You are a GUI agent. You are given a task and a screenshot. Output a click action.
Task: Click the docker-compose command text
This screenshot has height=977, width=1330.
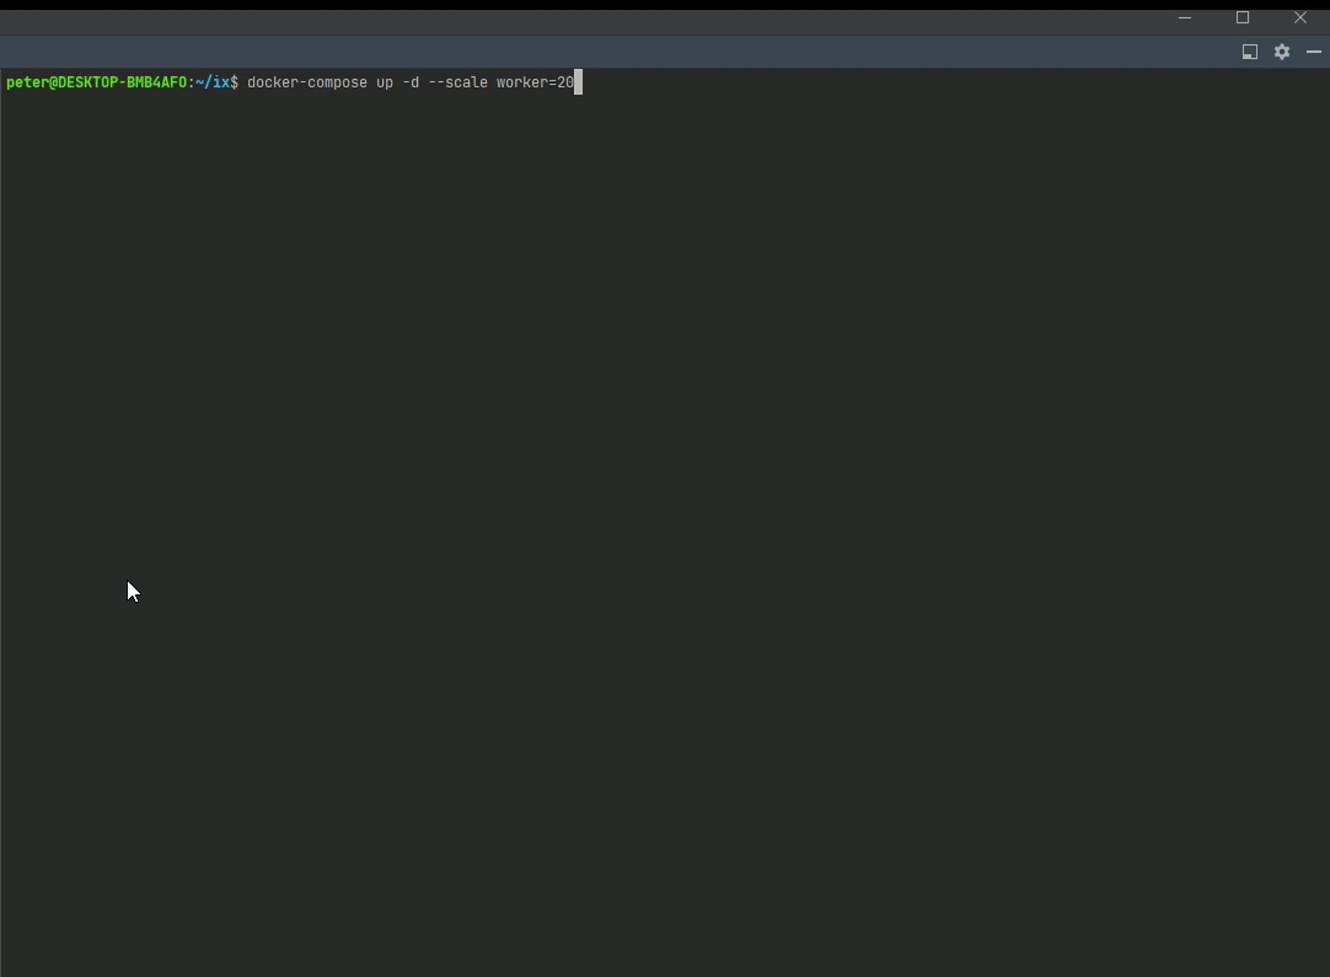tap(307, 82)
